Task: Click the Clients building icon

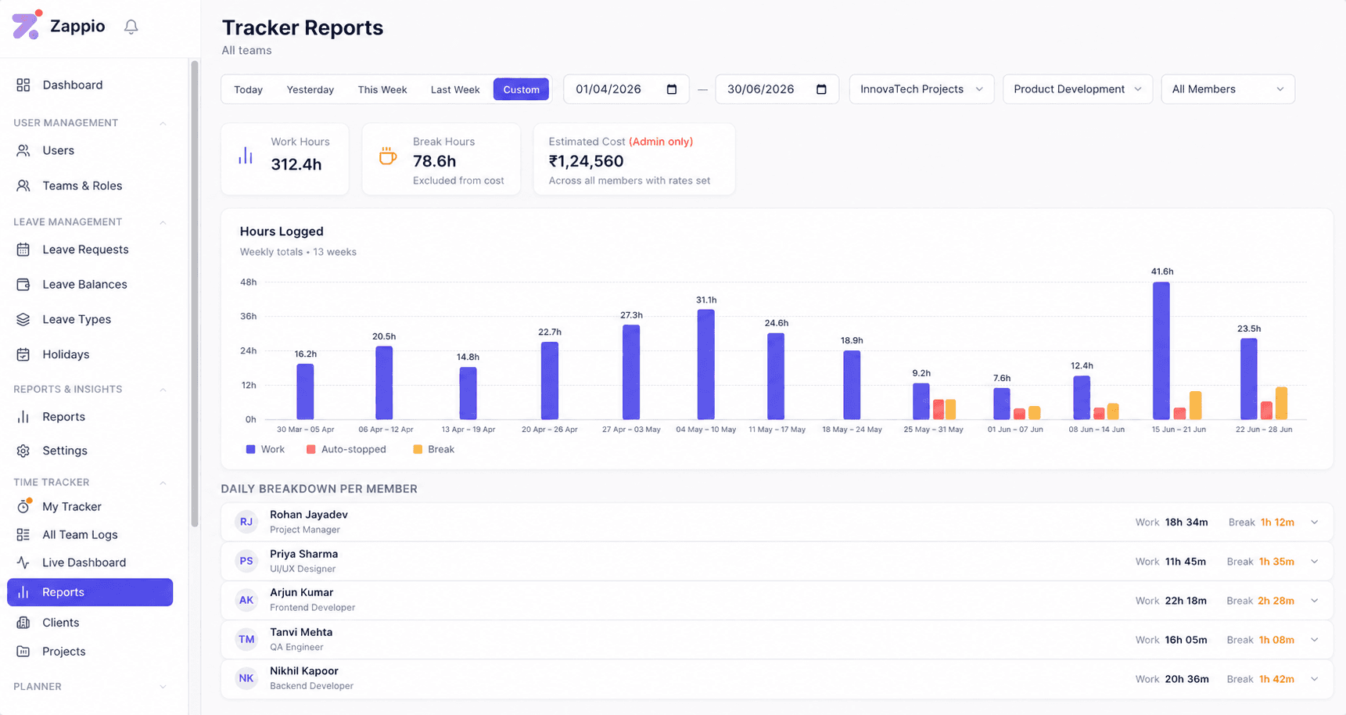Action: pyautogui.click(x=23, y=623)
